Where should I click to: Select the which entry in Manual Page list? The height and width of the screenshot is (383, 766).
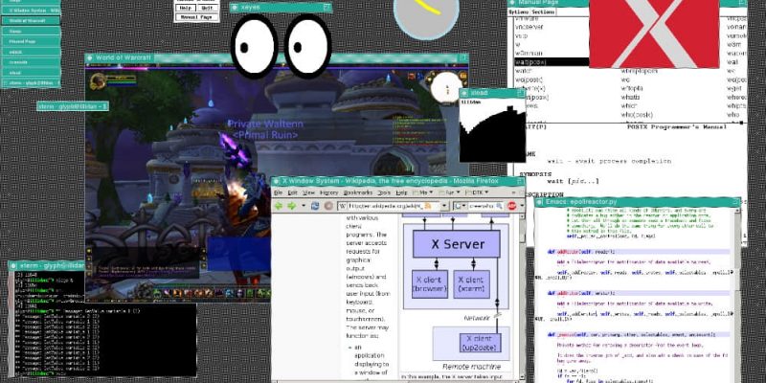pyautogui.click(x=629, y=105)
